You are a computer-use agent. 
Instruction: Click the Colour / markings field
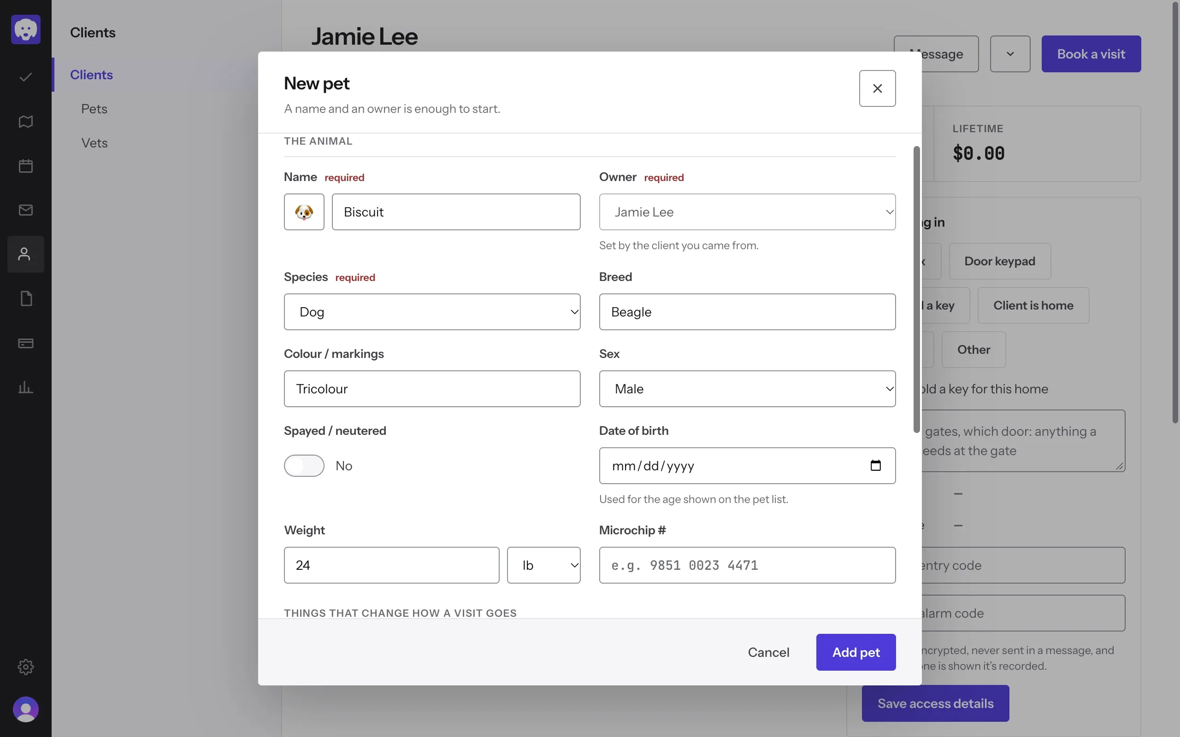(x=432, y=389)
